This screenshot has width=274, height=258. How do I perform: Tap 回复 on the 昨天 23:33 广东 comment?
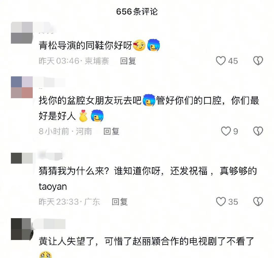coord(120,202)
